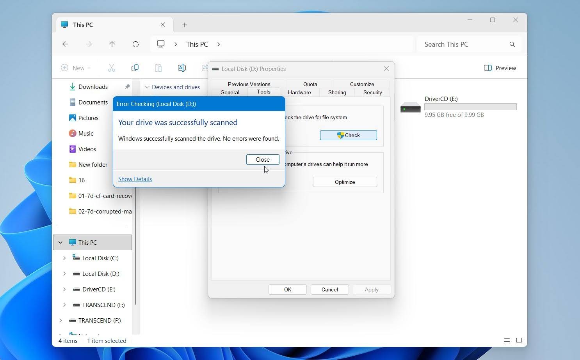
Task: Cancel the Local Disk Properties dialog
Action: [x=330, y=289]
